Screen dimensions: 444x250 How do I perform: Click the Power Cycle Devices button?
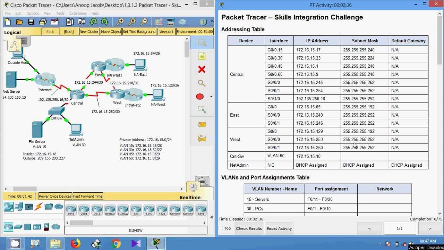coord(55,196)
